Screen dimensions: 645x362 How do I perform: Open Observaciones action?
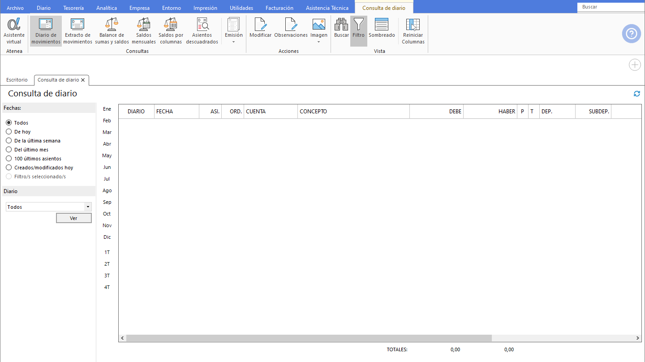291,28
